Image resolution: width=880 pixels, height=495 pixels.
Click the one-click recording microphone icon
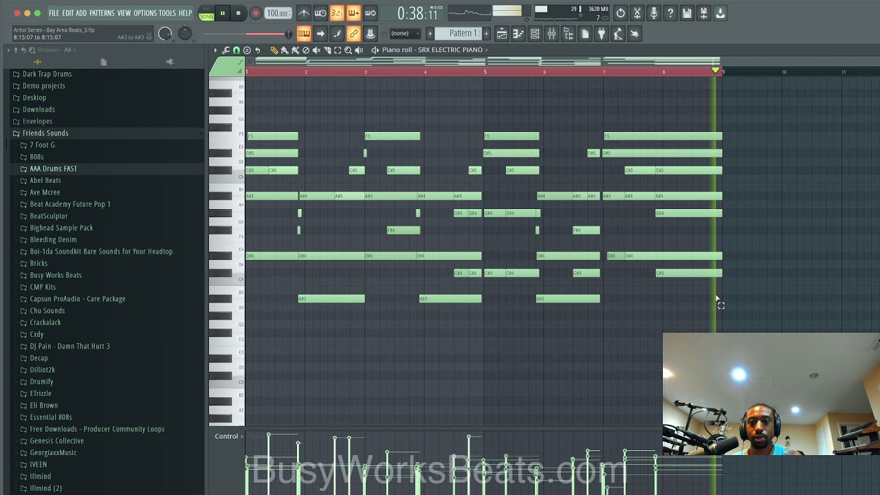tap(654, 13)
